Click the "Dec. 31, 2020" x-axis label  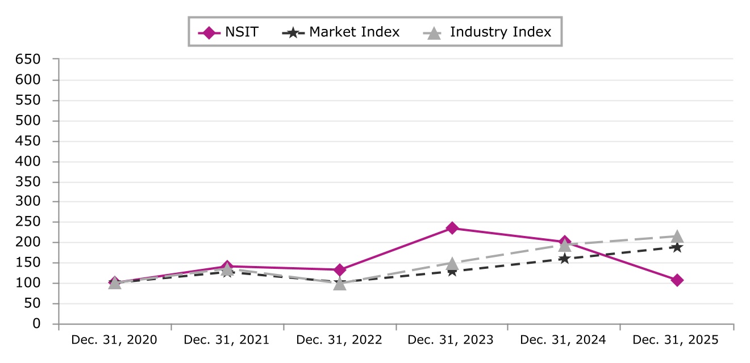pyautogui.click(x=114, y=340)
